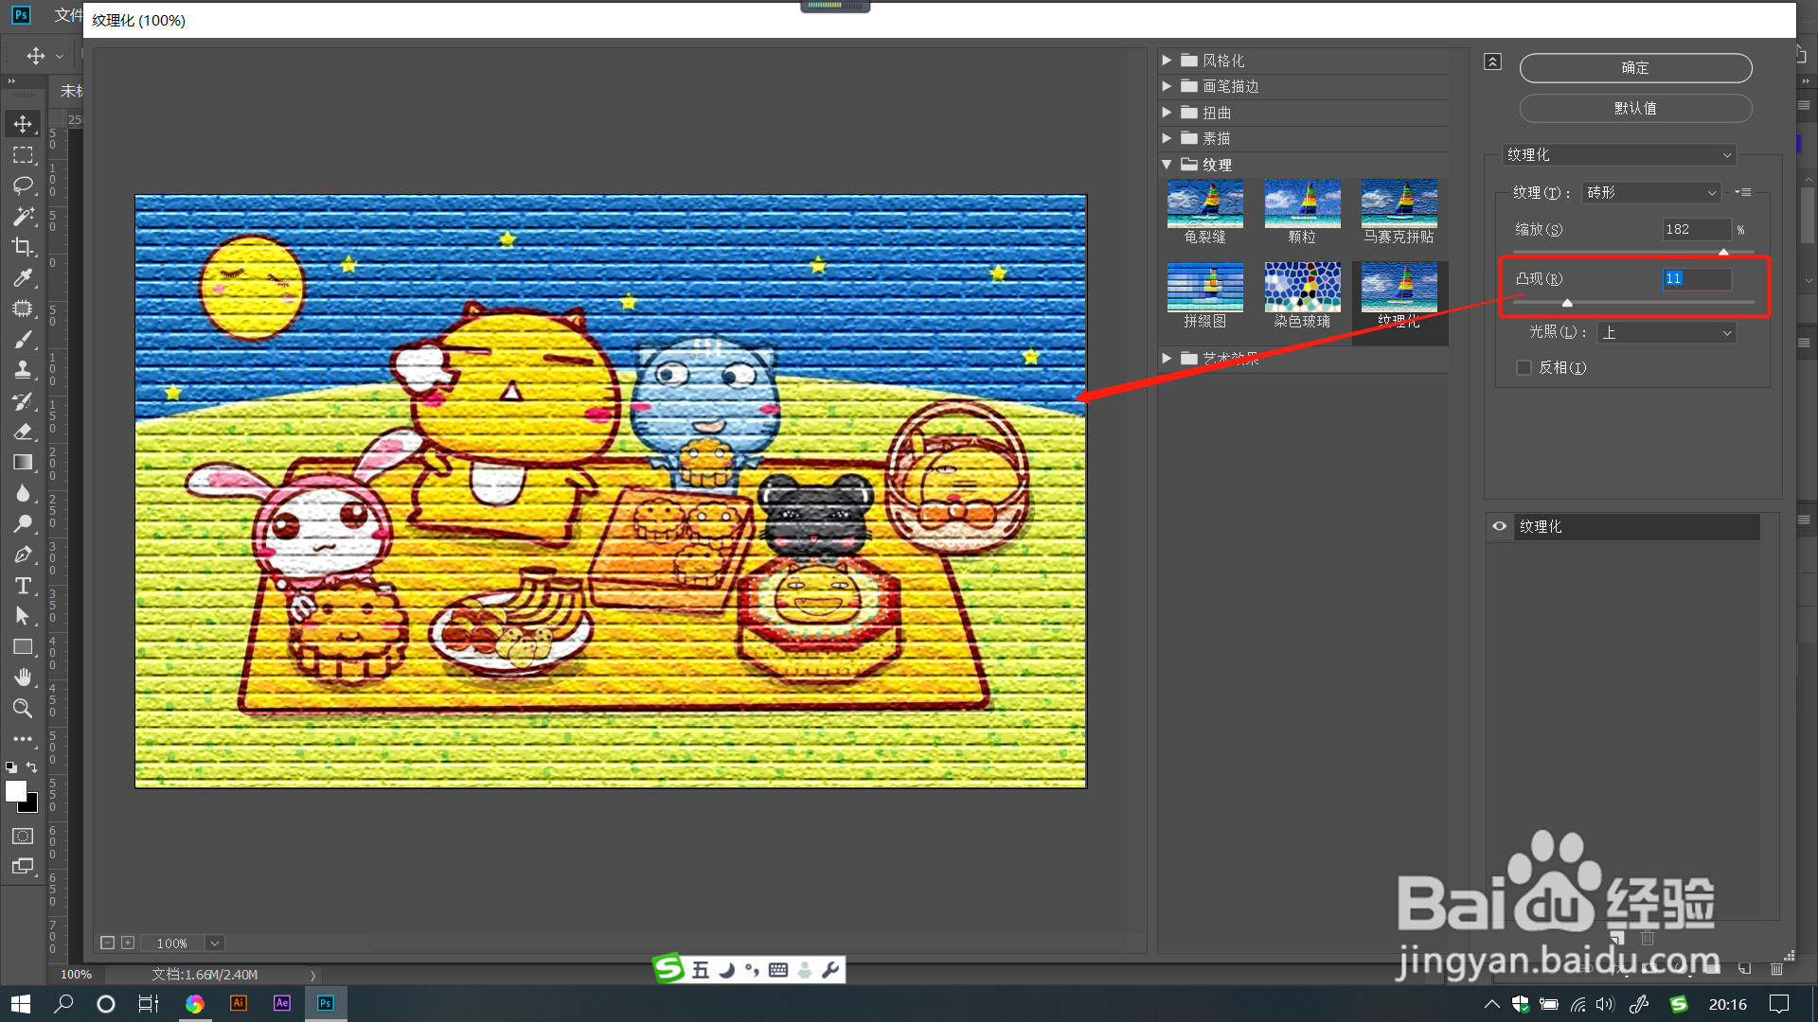Click the 确定 confirm button
This screenshot has height=1022, width=1818.
[x=1635, y=68]
